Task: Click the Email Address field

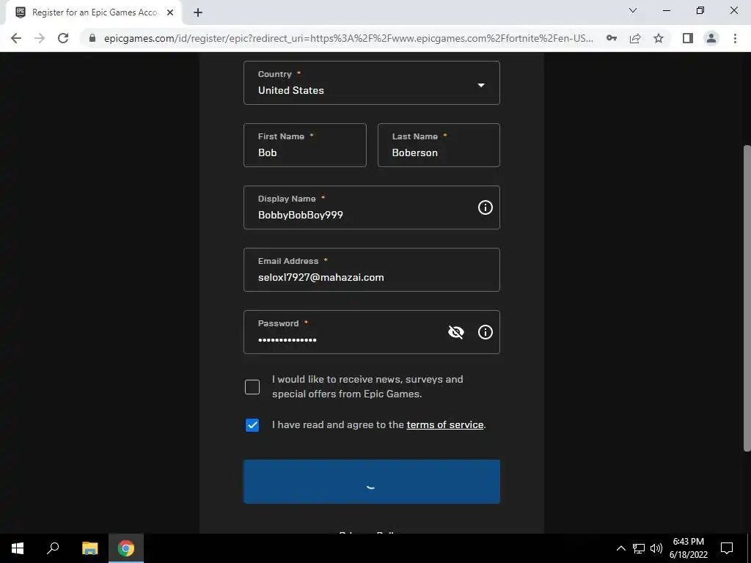Action: coord(372,270)
